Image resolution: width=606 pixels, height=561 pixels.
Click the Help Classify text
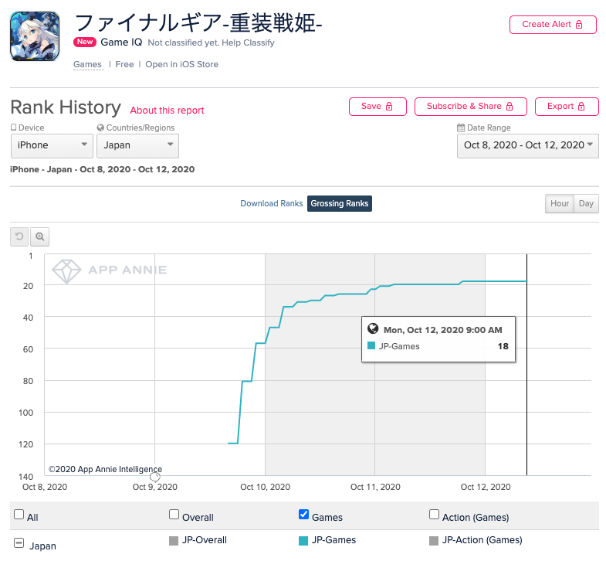[x=248, y=42]
